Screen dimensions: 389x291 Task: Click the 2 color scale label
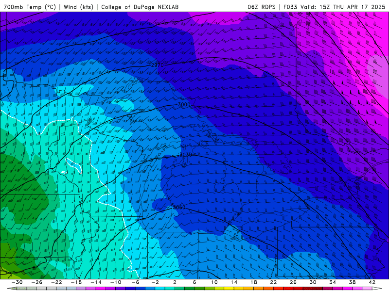(x=175, y=282)
